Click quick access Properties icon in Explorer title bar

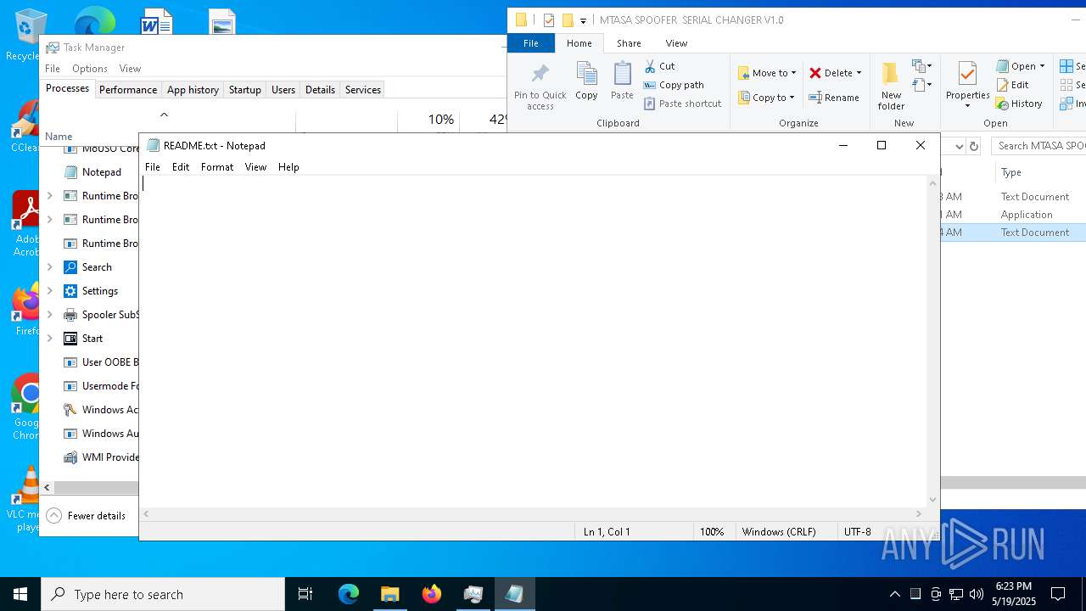[548, 20]
